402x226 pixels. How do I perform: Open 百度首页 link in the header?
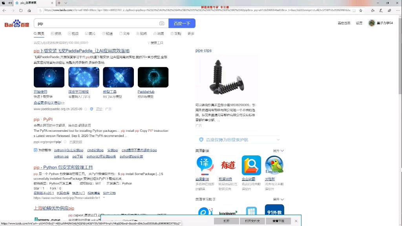coord(344,23)
